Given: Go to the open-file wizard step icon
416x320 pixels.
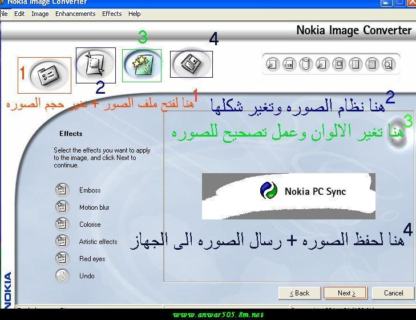Looking at the screenshot, I should (48, 75).
